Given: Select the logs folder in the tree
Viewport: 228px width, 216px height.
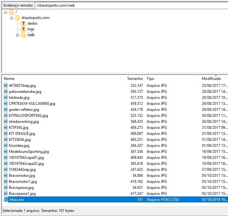Looking at the screenshot, I should (x=31, y=29).
